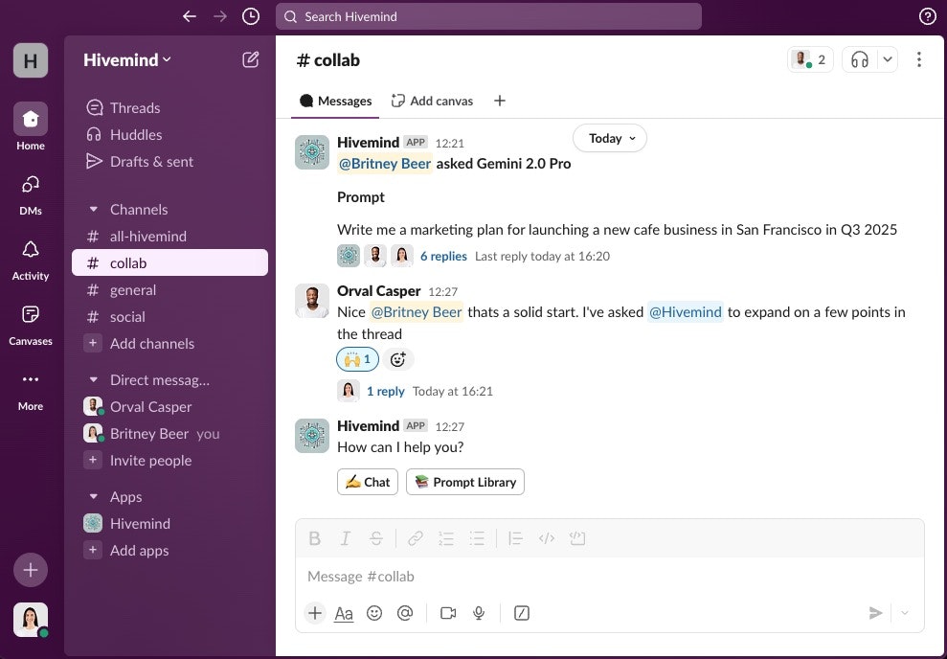Toggle strikethrough formatting in composer
This screenshot has height=659, width=947.
click(375, 538)
